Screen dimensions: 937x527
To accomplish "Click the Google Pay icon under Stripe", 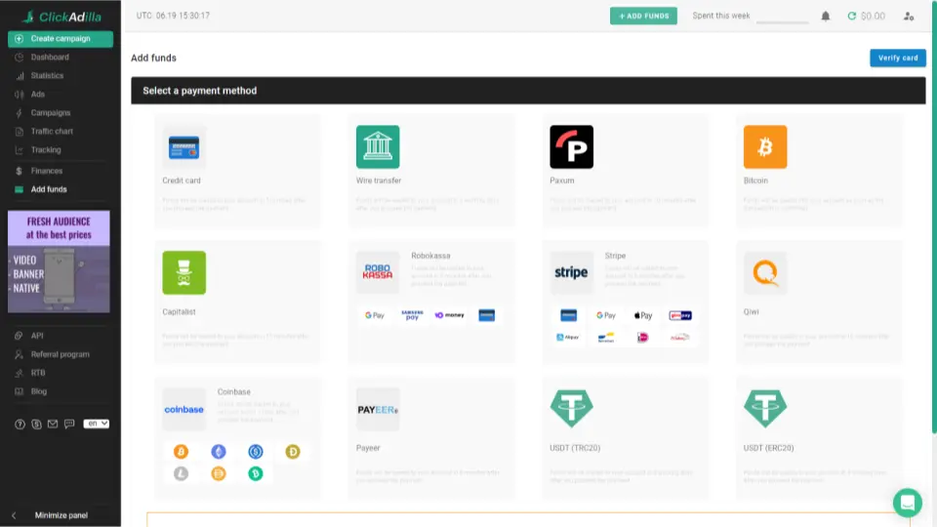I will click(x=605, y=315).
